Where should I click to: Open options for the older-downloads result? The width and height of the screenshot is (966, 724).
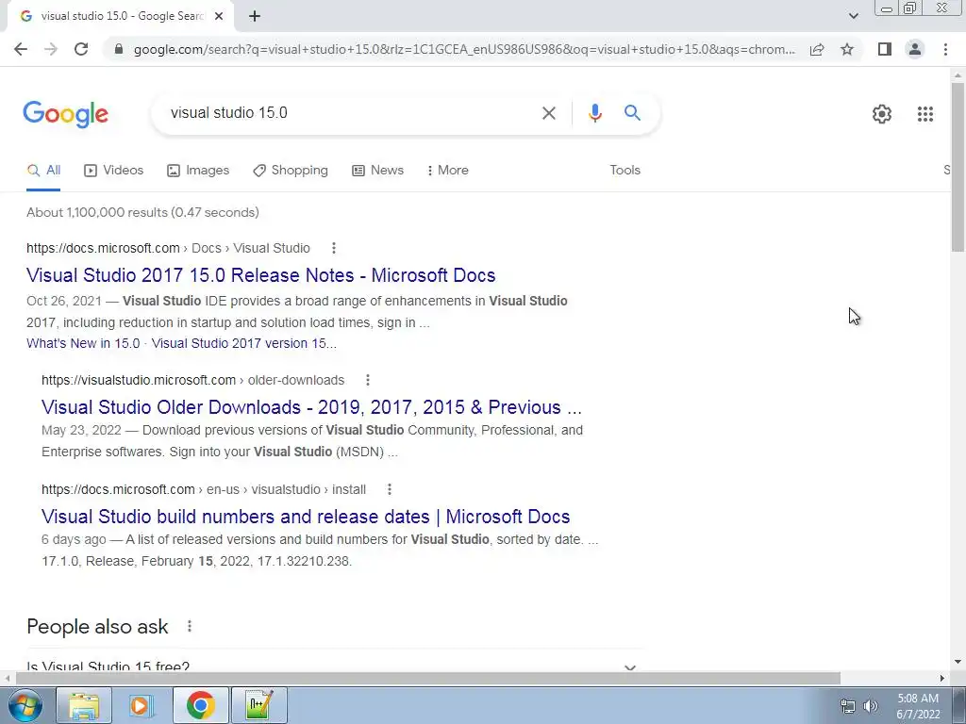tap(368, 380)
